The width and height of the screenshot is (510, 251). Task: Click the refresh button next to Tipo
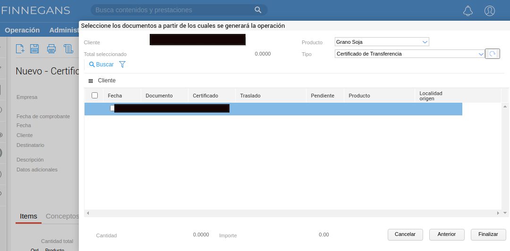(493, 54)
